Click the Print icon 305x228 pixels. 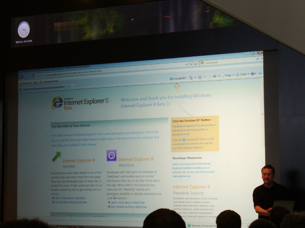(214, 76)
